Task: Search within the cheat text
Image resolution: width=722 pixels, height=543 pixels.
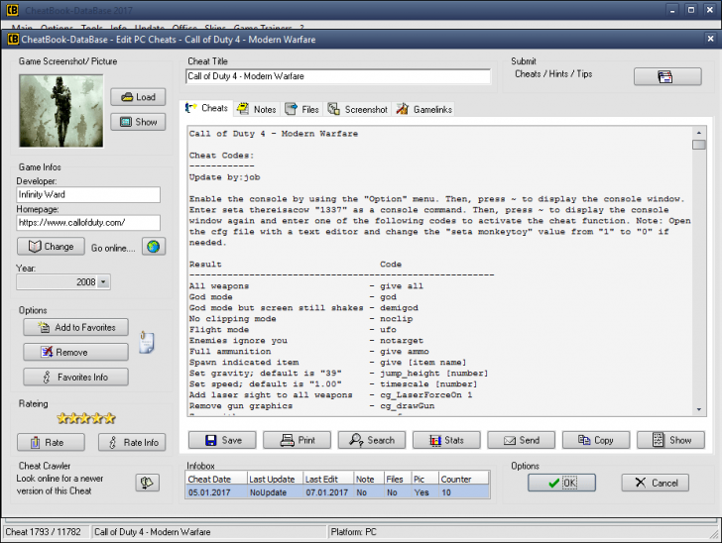Action: pos(372,440)
